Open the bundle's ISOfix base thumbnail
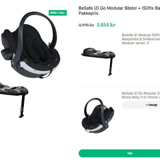The width and height of the screenshot is (160, 160). coord(98,62)
